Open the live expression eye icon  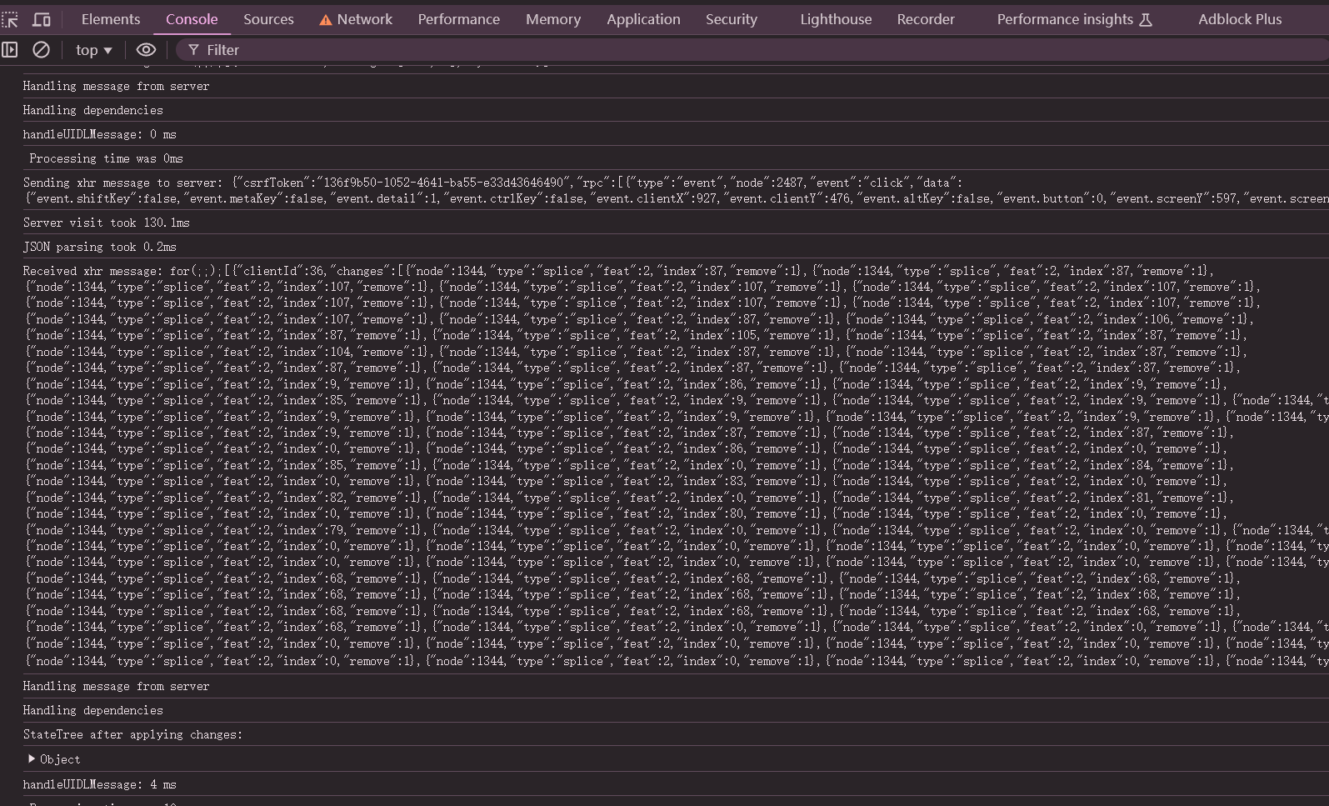146,50
